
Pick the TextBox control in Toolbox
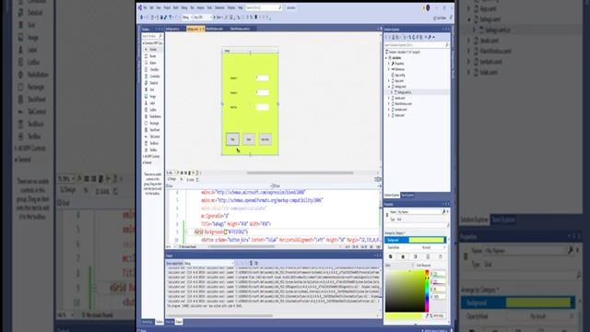[x=153, y=149]
